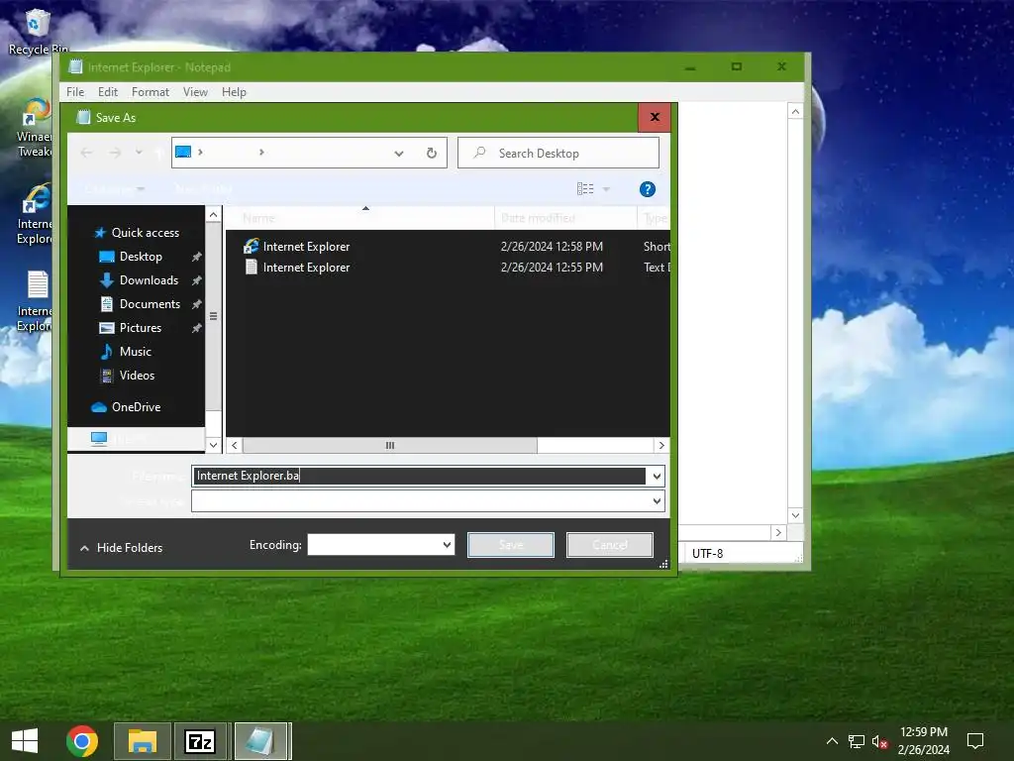The image size is (1014, 761).
Task: Click the Save button
Action: pos(511,545)
